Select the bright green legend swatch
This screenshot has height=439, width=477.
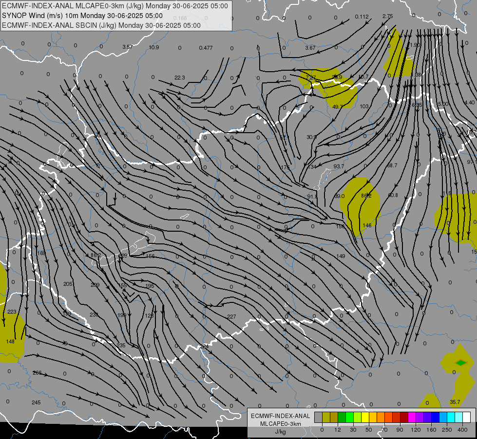pyautogui.click(x=349, y=418)
